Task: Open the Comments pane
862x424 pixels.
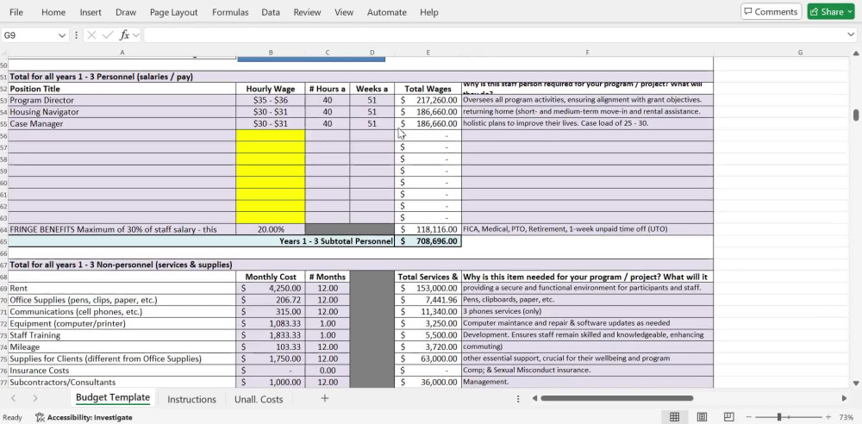Action: (x=771, y=11)
